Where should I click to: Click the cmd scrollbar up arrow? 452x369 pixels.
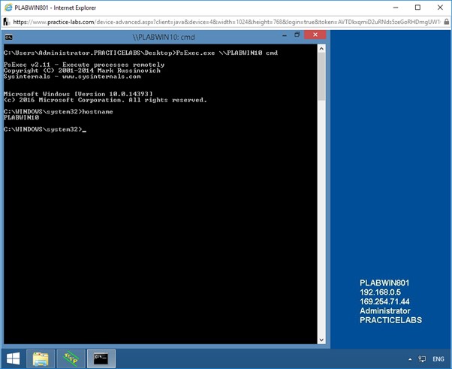tap(321, 48)
